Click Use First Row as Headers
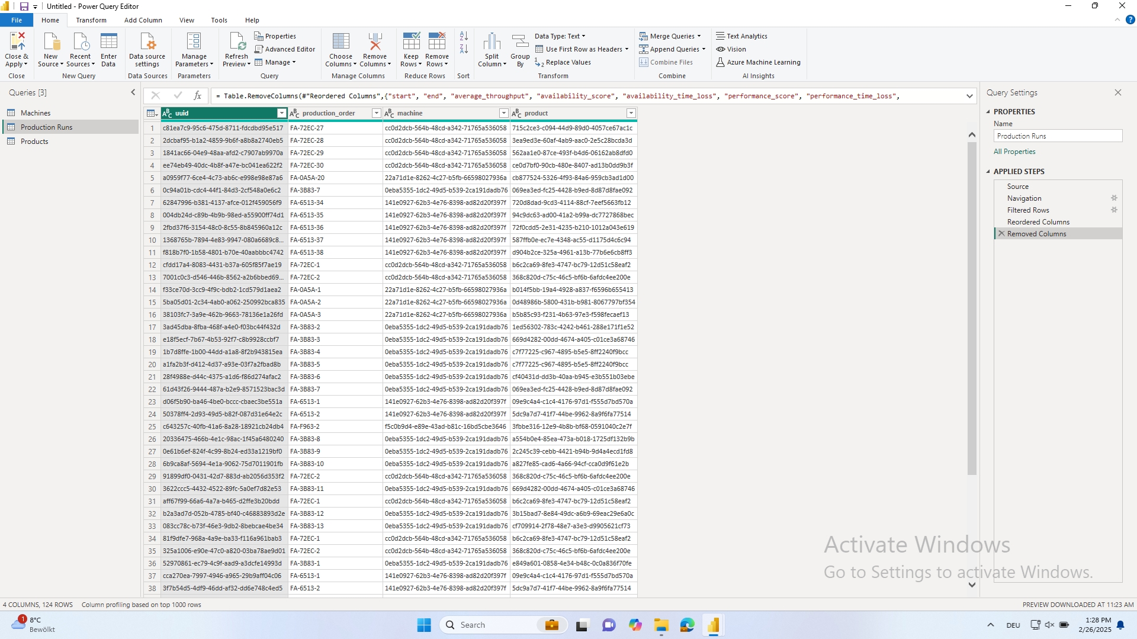The image size is (1137, 639). click(x=582, y=49)
